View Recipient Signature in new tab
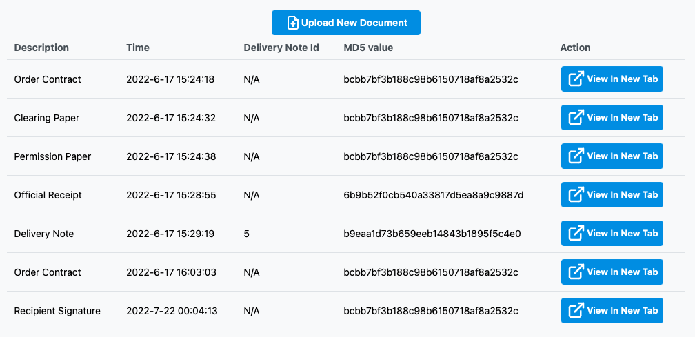This screenshot has height=337, width=695. (x=612, y=310)
